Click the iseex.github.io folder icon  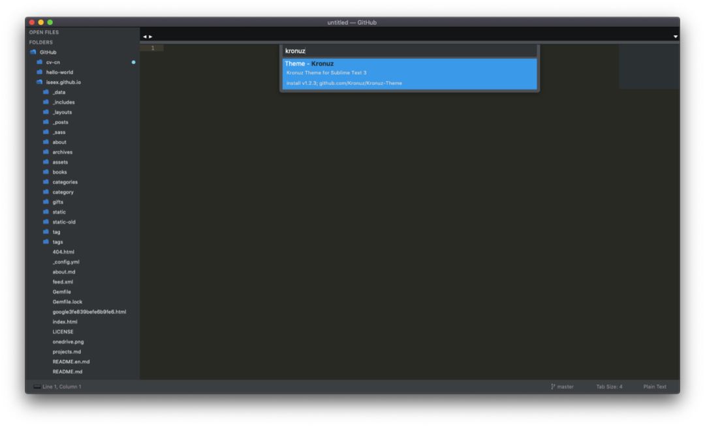coord(40,82)
